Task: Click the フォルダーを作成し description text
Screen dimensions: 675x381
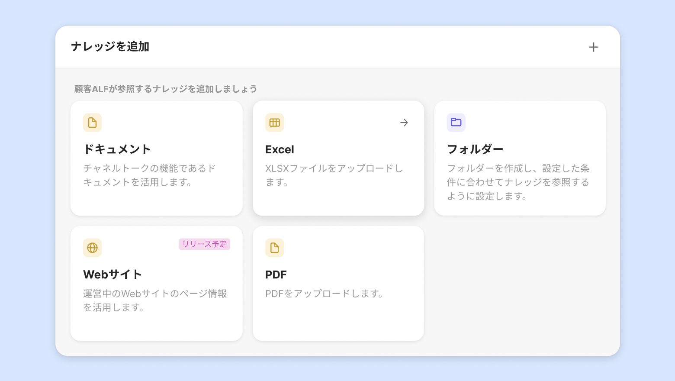Action: [518, 182]
